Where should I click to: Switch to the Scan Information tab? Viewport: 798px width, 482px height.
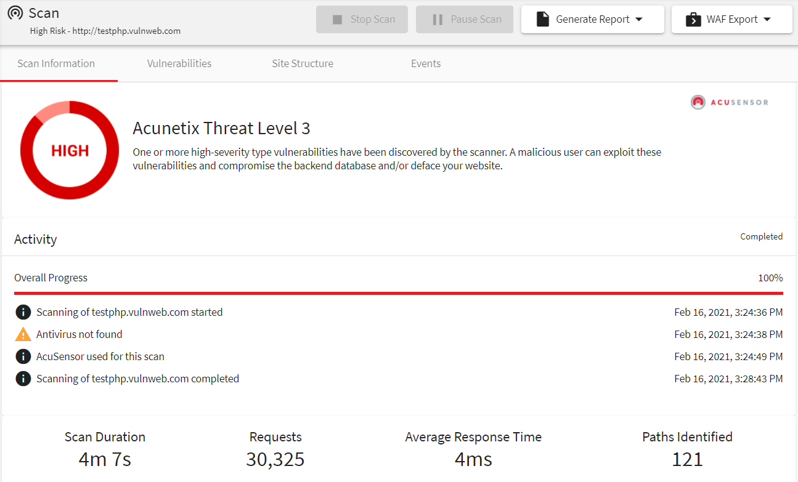point(56,63)
